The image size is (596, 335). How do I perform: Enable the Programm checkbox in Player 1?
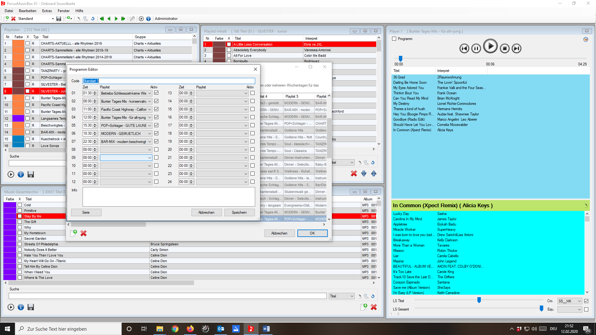pyautogui.click(x=394, y=39)
